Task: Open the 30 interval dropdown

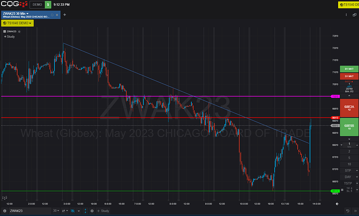Action: (56, 211)
